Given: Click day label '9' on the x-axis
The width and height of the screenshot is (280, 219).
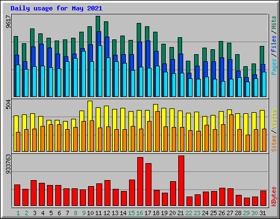Looking at the screenshot, I should point(84,213).
